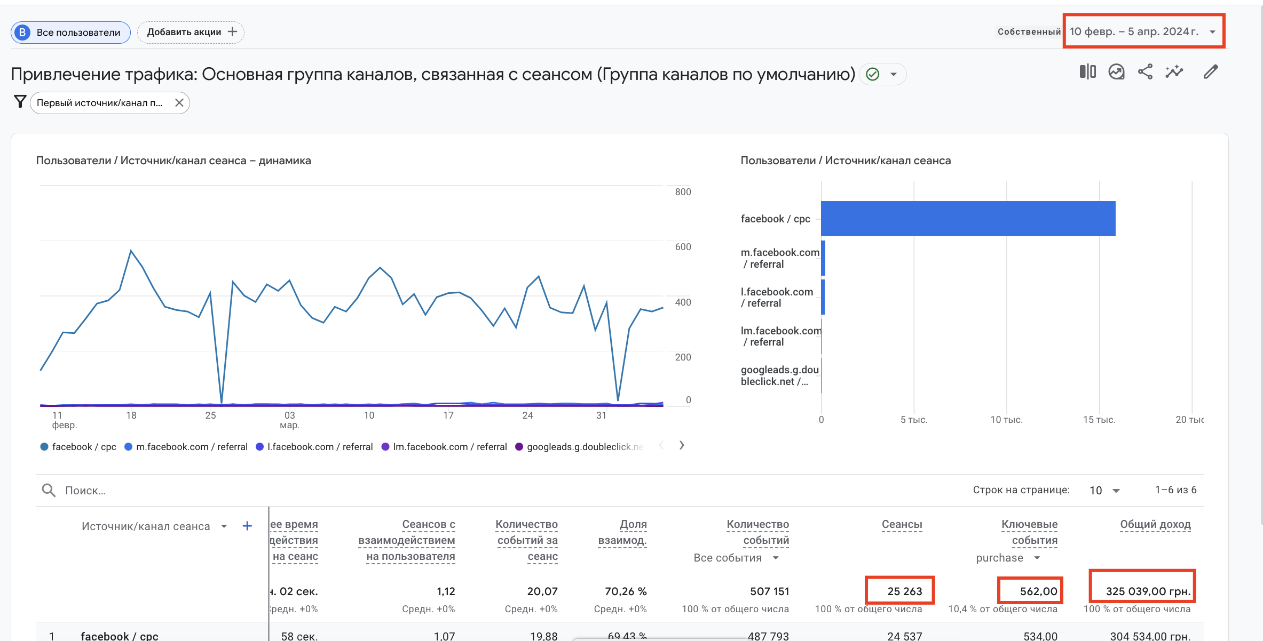Click the event count total 507 151

tap(769, 591)
